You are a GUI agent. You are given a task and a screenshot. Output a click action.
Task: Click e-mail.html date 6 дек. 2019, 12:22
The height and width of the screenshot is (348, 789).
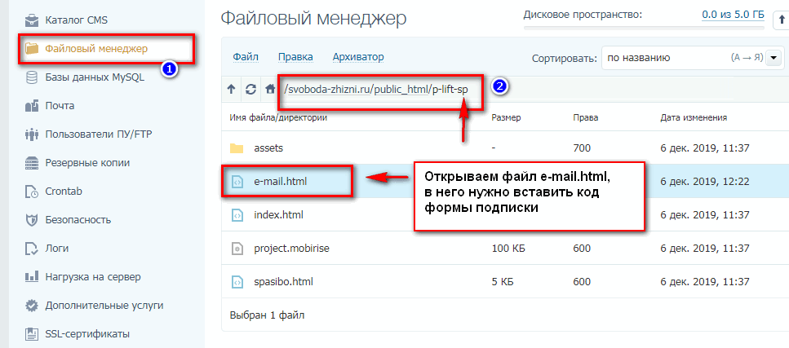click(x=705, y=182)
